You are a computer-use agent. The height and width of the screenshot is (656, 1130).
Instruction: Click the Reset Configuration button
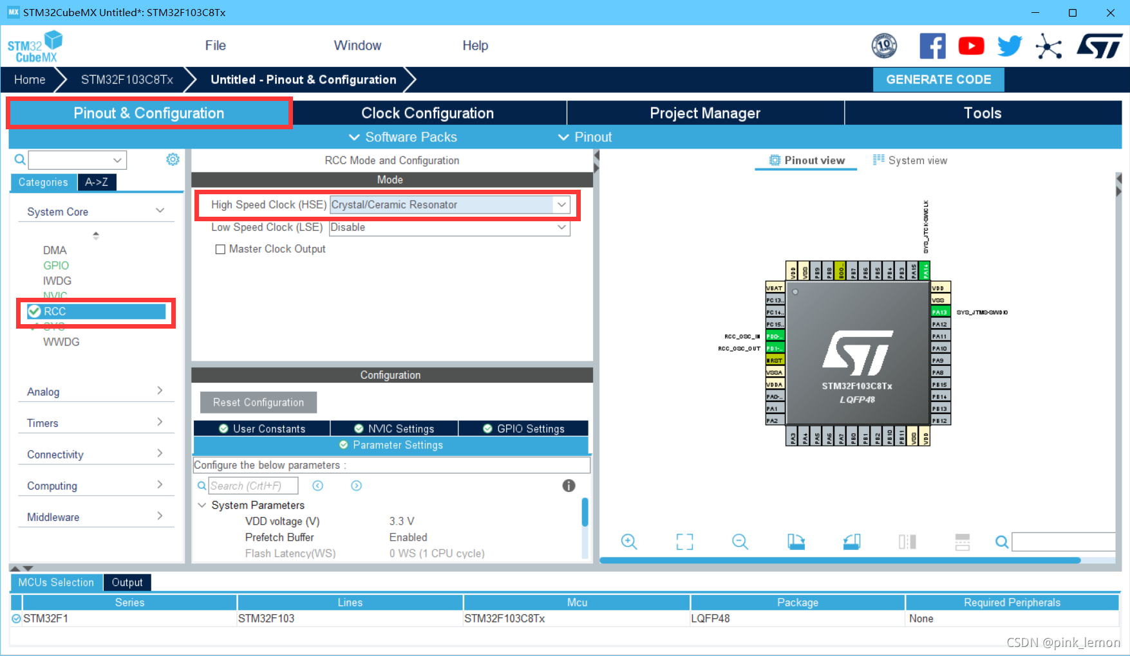[258, 402]
